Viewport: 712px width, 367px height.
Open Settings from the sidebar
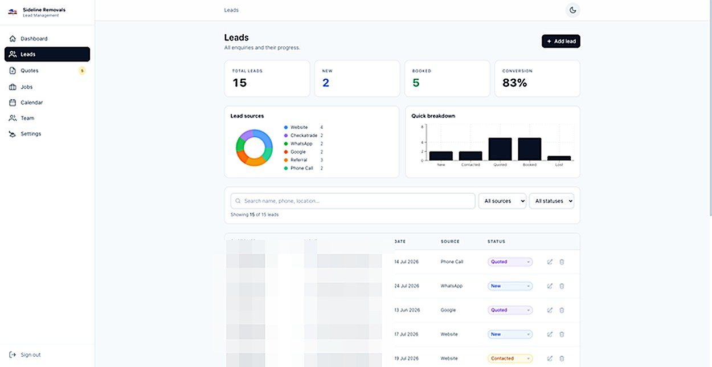point(47,134)
